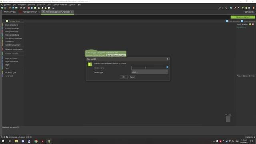The width and height of the screenshot is (256, 144).
Task: Open Math blocks category
Action: click(7, 65)
